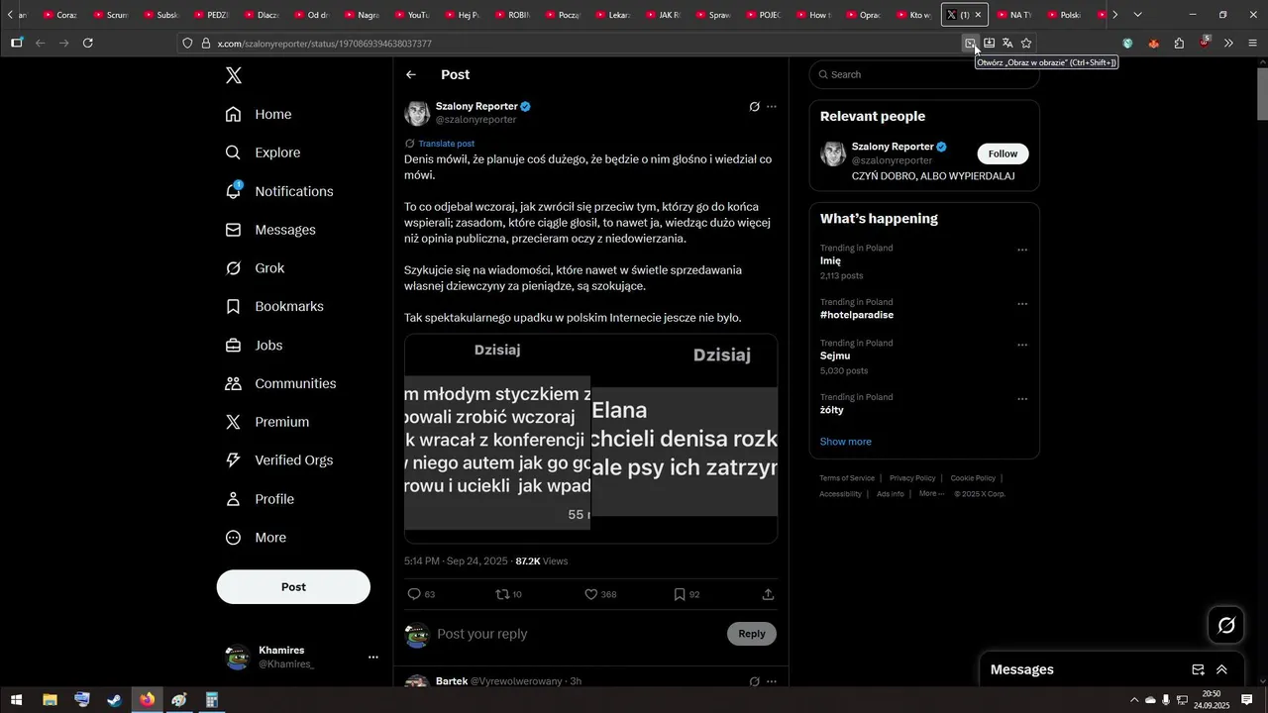Open options for the żółty trend
This screenshot has height=713, width=1268.
[1022, 400]
